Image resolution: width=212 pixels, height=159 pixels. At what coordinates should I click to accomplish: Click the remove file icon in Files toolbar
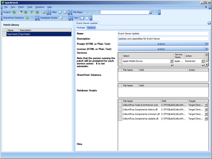click(65, 12)
